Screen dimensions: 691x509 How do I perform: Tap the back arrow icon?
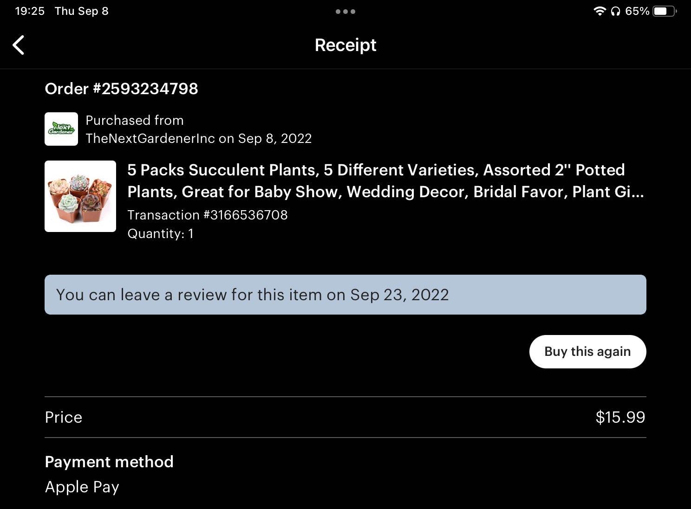pyautogui.click(x=19, y=45)
